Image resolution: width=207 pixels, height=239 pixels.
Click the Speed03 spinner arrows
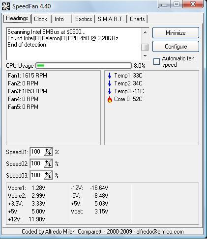pos(48,175)
